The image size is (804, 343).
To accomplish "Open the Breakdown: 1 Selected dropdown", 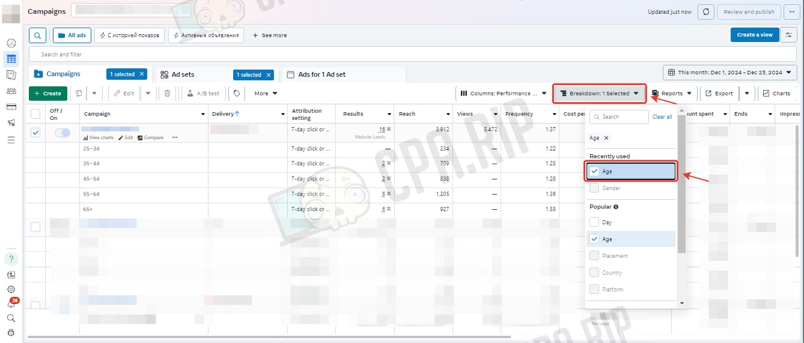I will click(x=599, y=94).
